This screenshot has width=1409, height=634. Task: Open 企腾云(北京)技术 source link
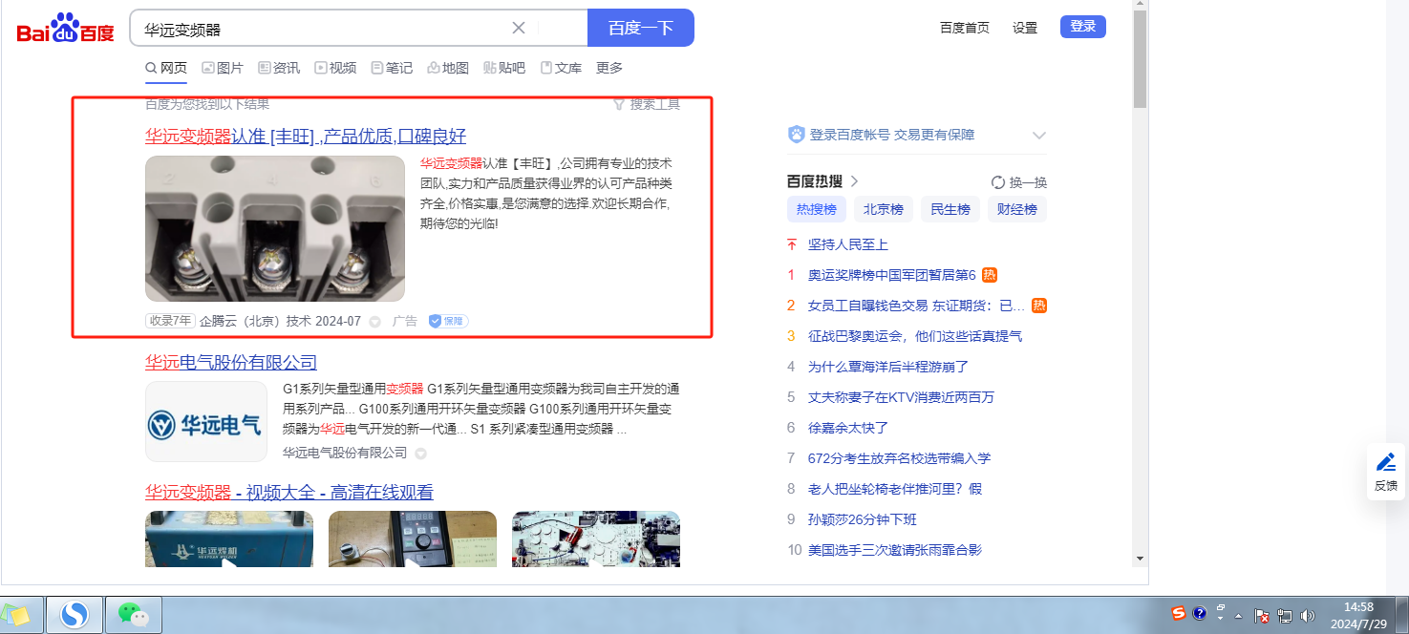280,321
